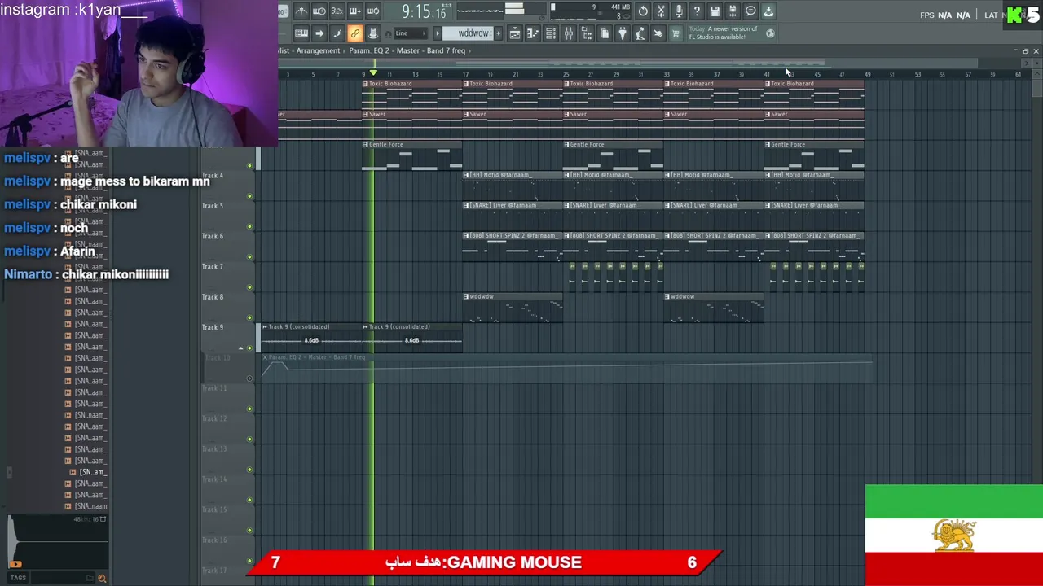Open the first [SNARE] Liver clip menu
This screenshot has width=1043, height=586.
(467, 205)
